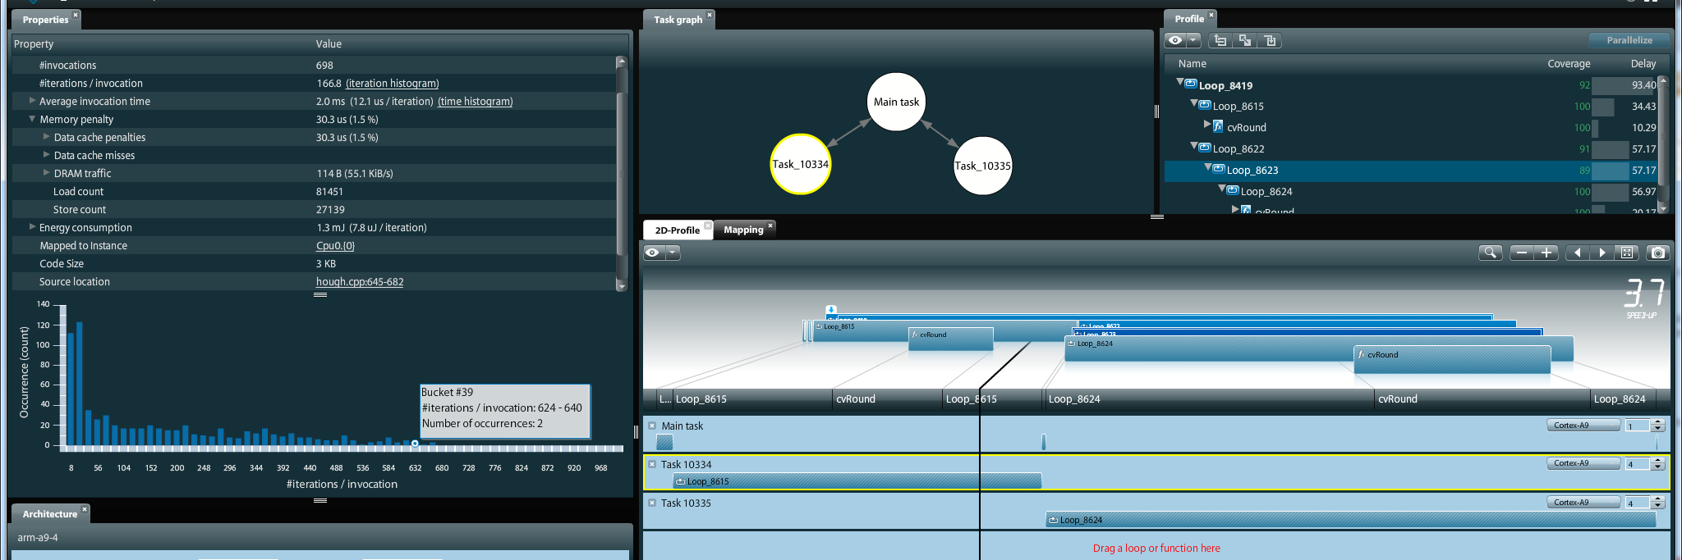Click the Delay column header
Image resolution: width=1682 pixels, height=560 pixels.
tap(1643, 64)
